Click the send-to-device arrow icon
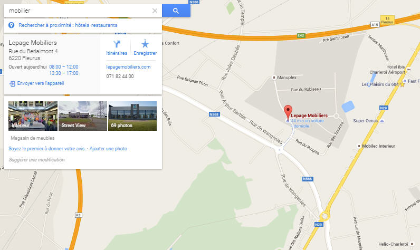Viewport: 420px width, 250px height. (x=12, y=83)
